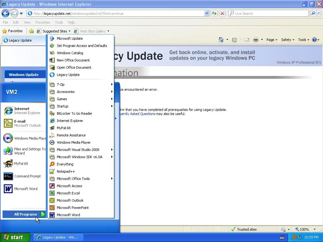
Task: Click the Live Search magnifier button
Action: coord(313,13)
